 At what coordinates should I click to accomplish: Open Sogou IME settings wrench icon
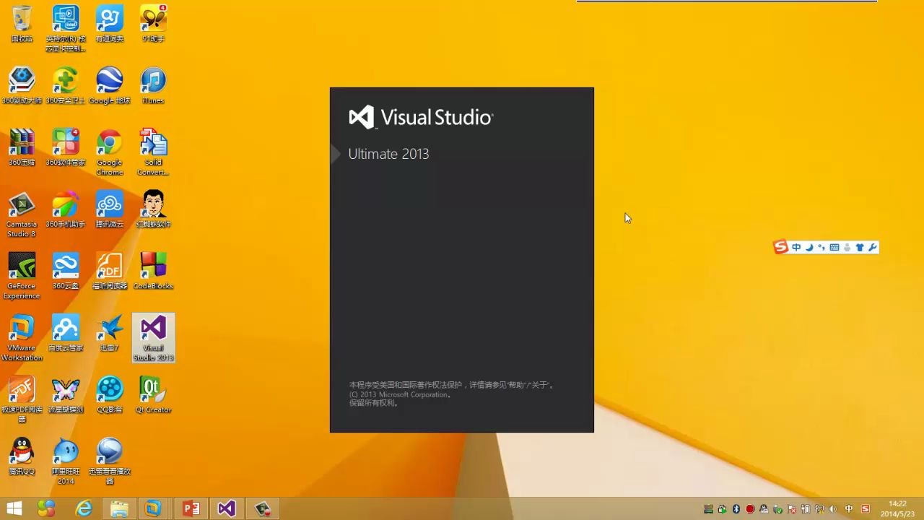click(873, 248)
